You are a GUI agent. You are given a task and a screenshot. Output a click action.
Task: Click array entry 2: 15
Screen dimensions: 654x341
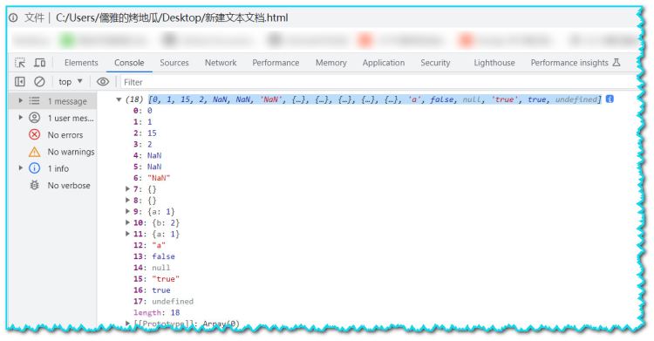(145, 133)
